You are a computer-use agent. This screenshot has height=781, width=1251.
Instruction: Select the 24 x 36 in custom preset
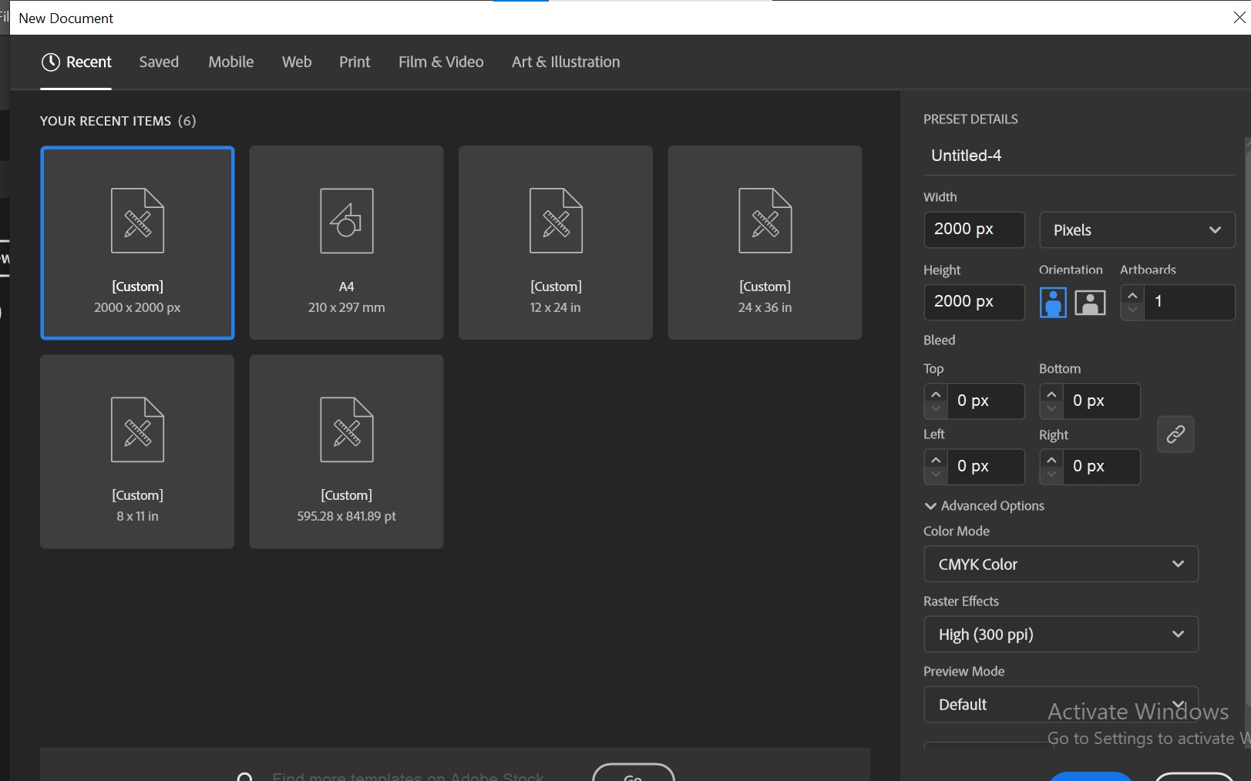click(765, 243)
